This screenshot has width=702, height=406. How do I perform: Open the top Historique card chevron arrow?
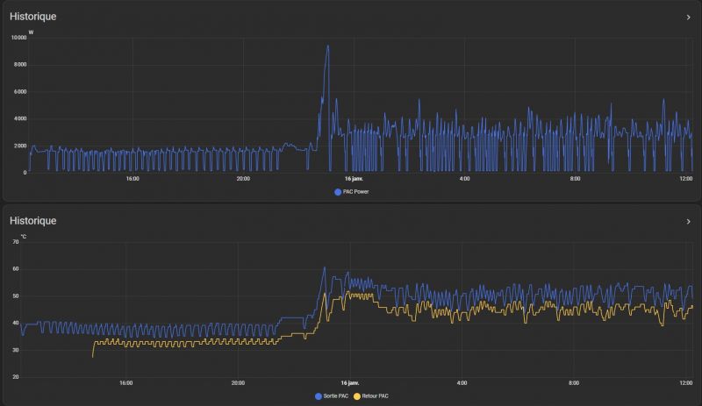pos(688,17)
